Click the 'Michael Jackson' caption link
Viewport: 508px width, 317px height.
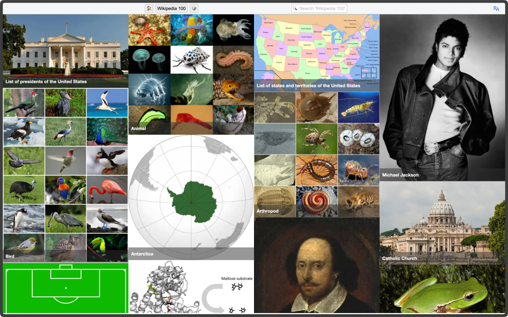(400, 175)
